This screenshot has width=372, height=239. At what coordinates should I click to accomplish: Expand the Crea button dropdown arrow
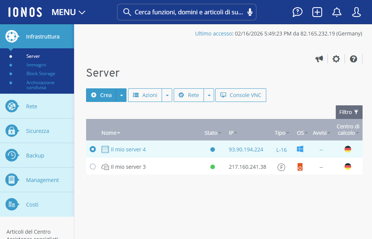(x=121, y=95)
